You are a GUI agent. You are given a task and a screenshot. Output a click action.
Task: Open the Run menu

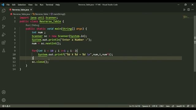click(x=42, y=5)
